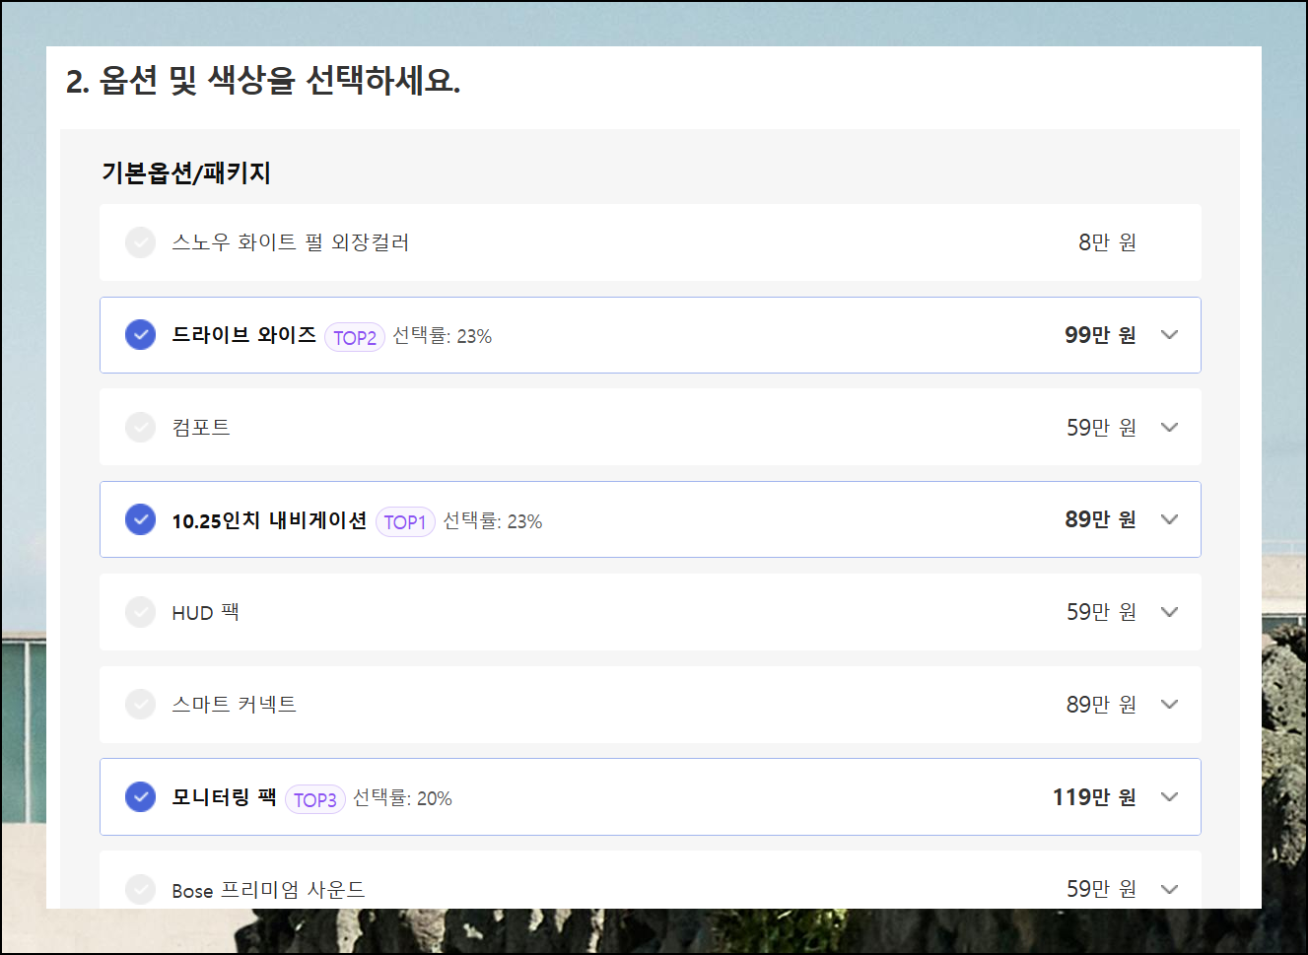Click the 99만 원 price
1308x955 pixels.
point(1101,335)
